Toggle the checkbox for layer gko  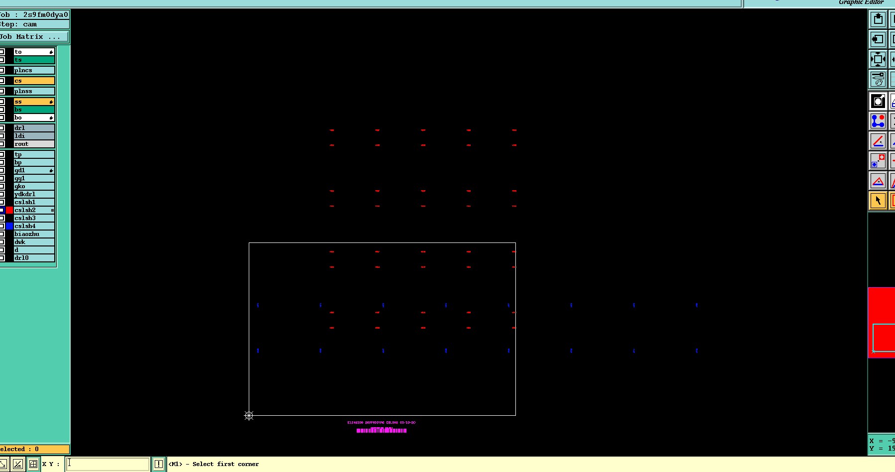[x=2, y=186]
